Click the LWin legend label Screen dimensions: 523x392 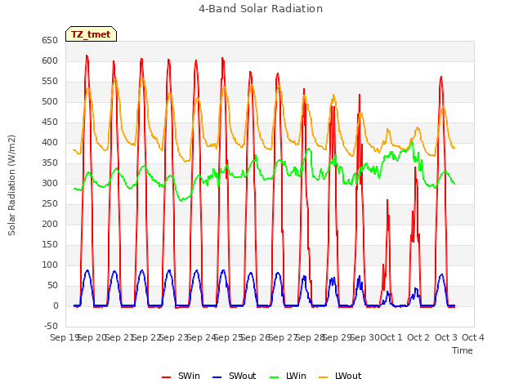click(296, 376)
